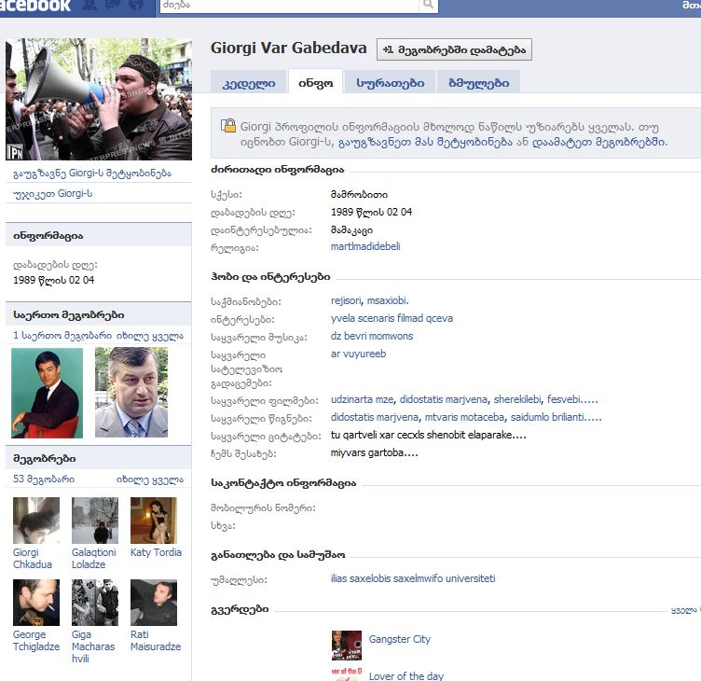Open the 53 friends link

[x=44, y=479]
